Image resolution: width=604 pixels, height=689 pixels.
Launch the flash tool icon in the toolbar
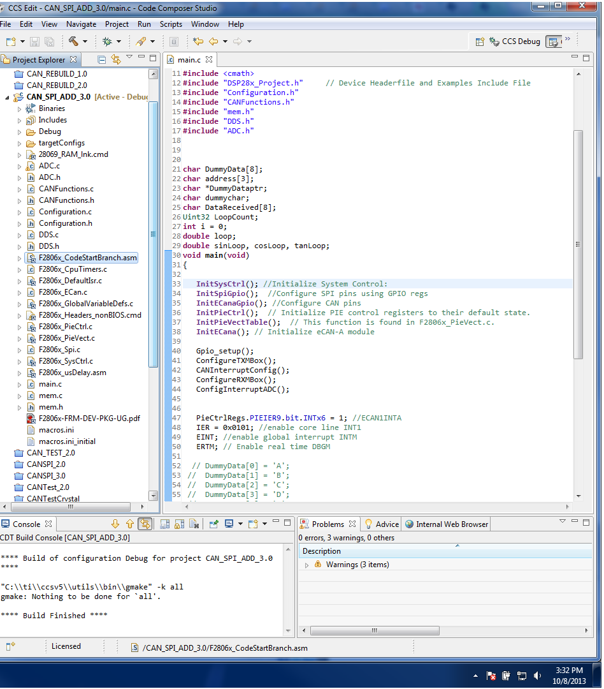tap(142, 41)
